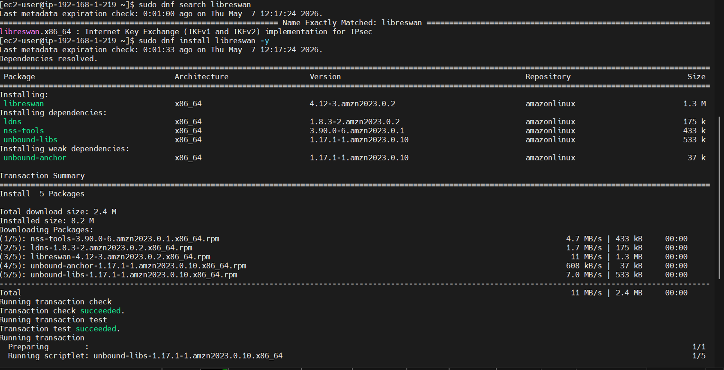Click the '533 k' size value
724x370 pixels.
[694, 140]
